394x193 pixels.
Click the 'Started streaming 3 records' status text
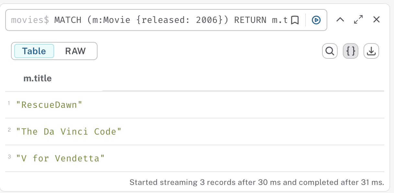click(x=257, y=182)
